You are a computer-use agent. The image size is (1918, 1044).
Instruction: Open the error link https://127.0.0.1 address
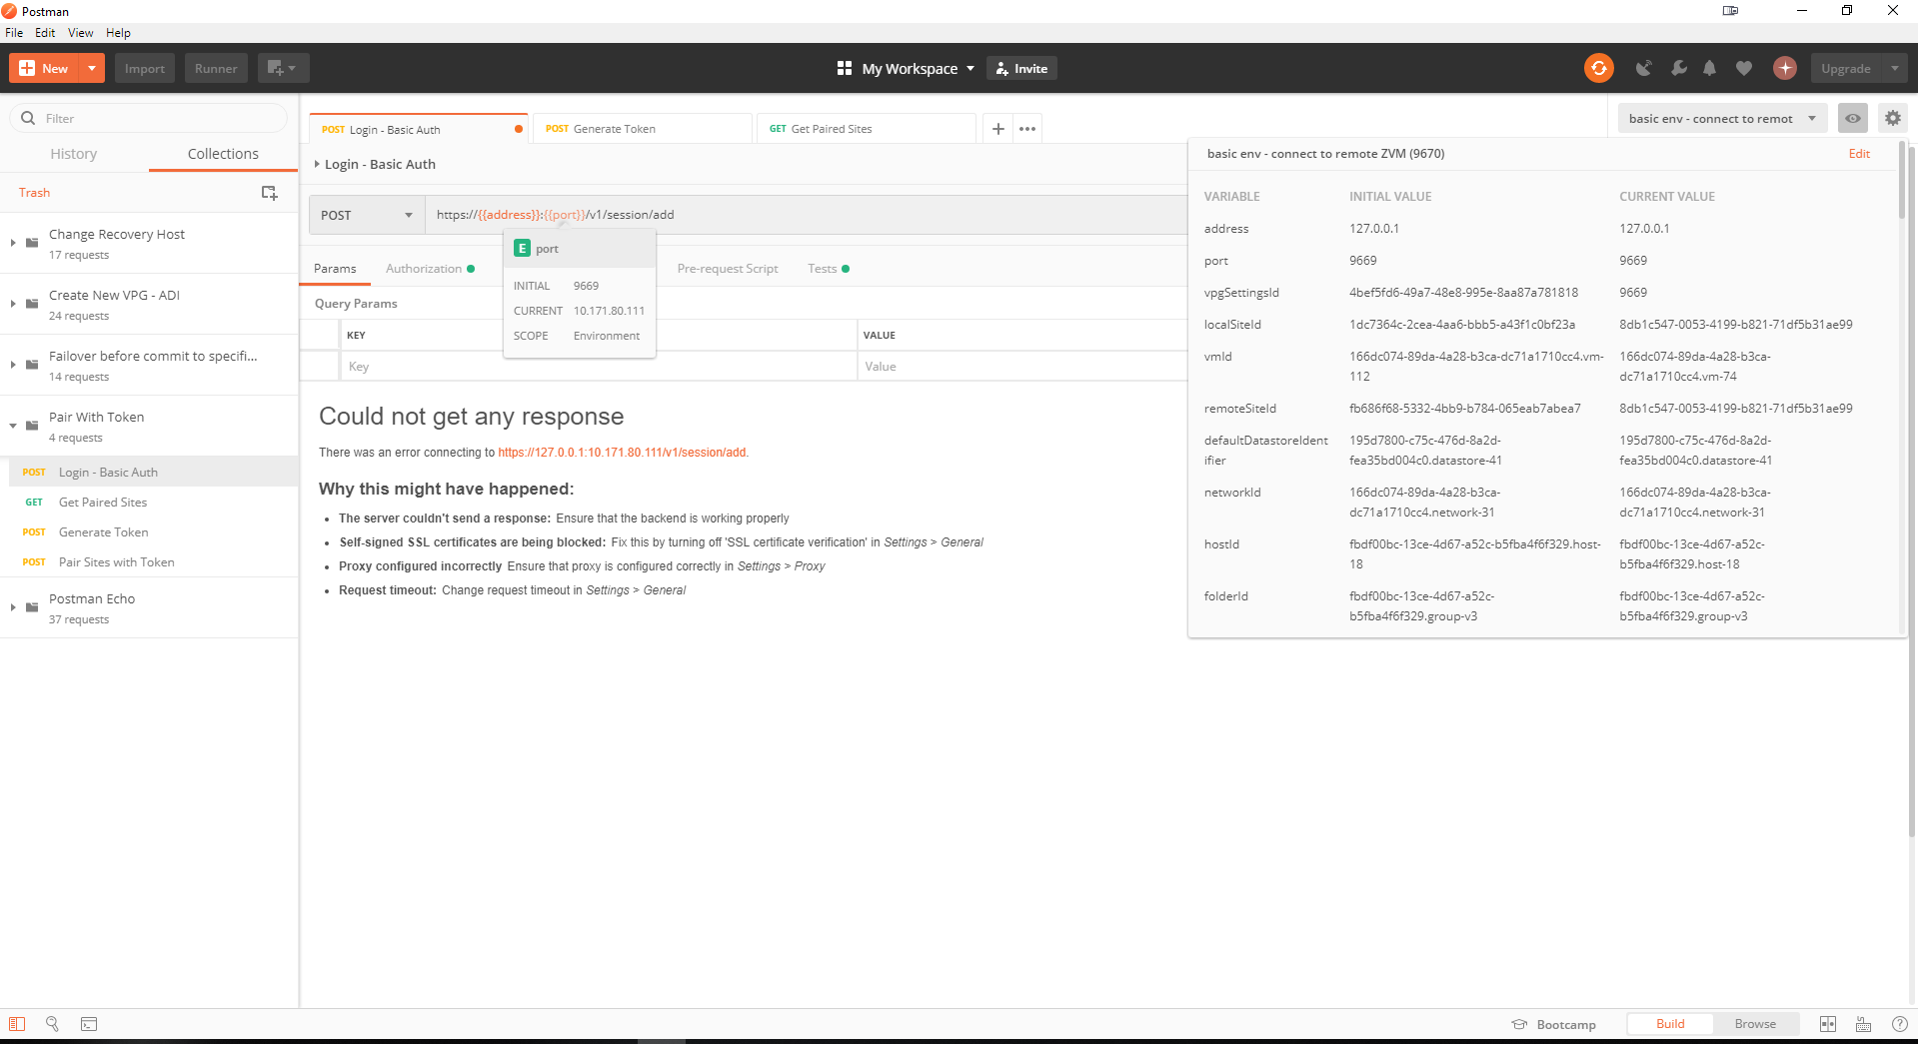[623, 452]
